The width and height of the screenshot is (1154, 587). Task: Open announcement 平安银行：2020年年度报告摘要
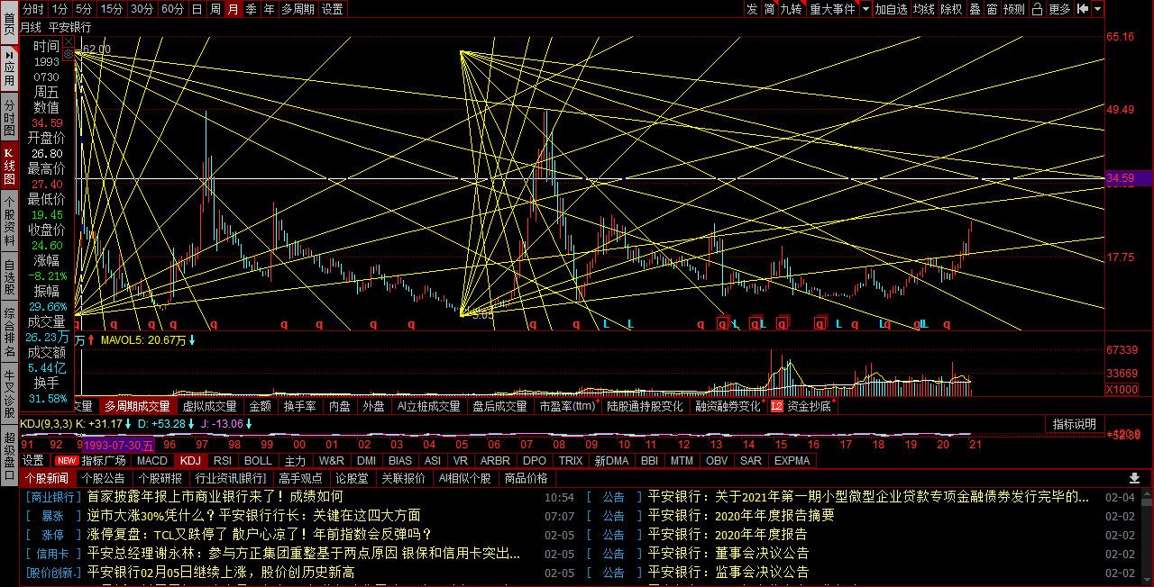click(741, 515)
